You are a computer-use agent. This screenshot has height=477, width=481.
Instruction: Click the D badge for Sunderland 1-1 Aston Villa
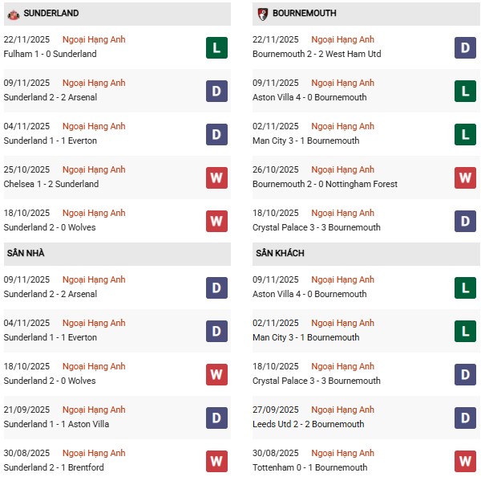(216, 418)
